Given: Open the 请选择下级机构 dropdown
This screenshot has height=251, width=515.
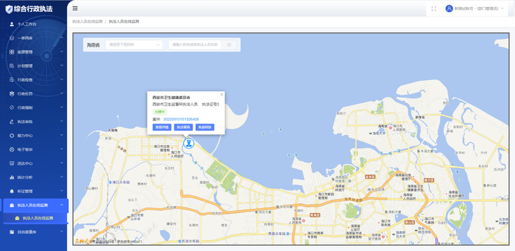Looking at the screenshot, I should click(x=134, y=44).
